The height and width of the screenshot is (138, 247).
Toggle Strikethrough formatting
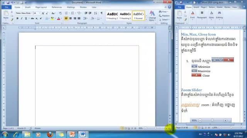(x=32, y=18)
